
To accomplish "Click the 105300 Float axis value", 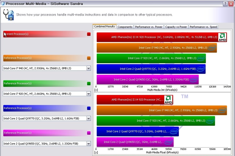I will click(227, 149).
